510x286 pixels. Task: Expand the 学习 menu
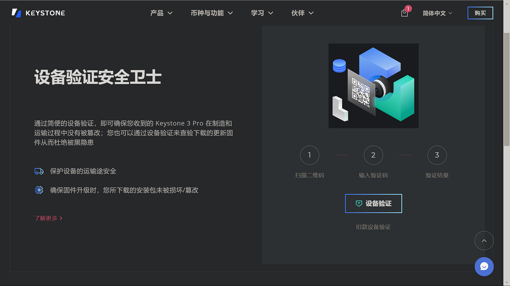click(262, 13)
